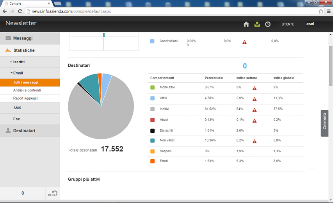Click the sidebar bottom 0 counter

tap(23, 193)
